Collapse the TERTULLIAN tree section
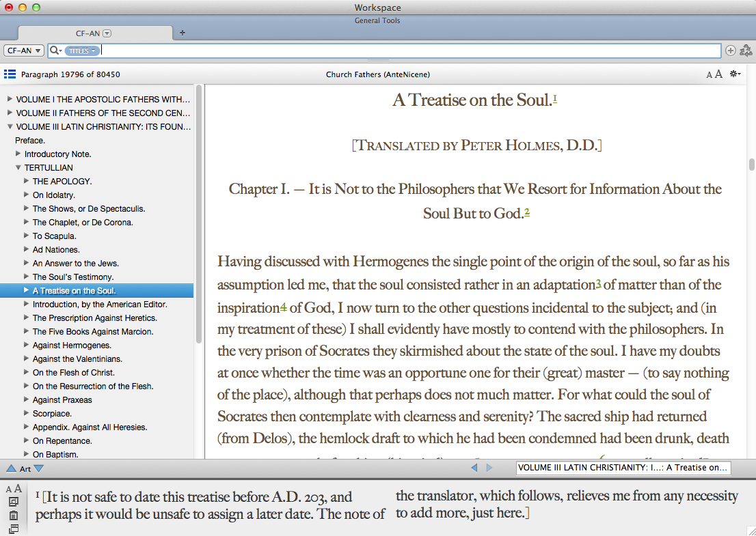The image size is (756, 536). pos(18,167)
